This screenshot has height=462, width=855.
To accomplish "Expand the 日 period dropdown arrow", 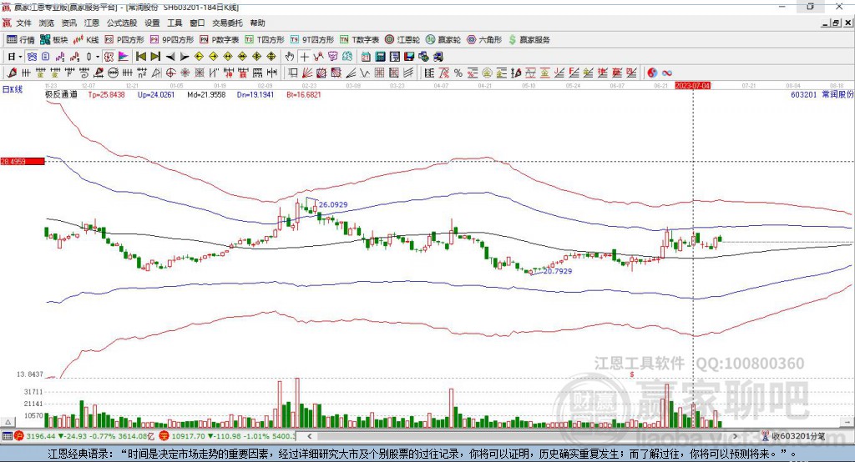I will pyautogui.click(x=20, y=57).
